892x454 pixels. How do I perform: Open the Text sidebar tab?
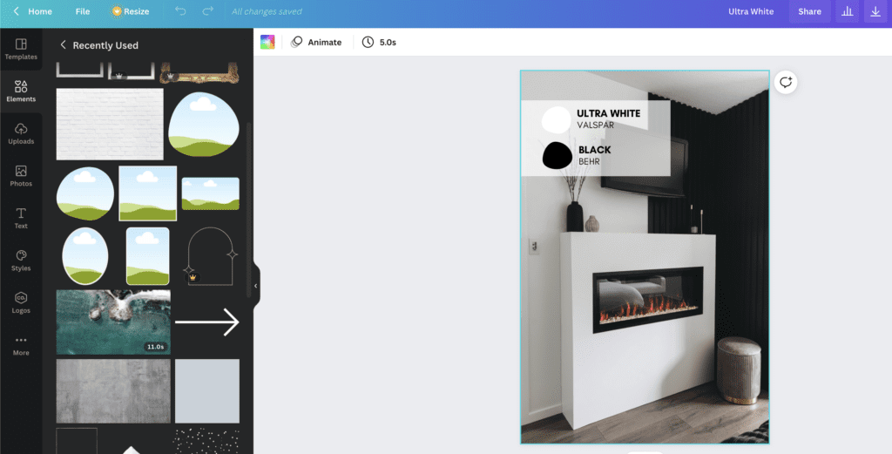point(21,219)
